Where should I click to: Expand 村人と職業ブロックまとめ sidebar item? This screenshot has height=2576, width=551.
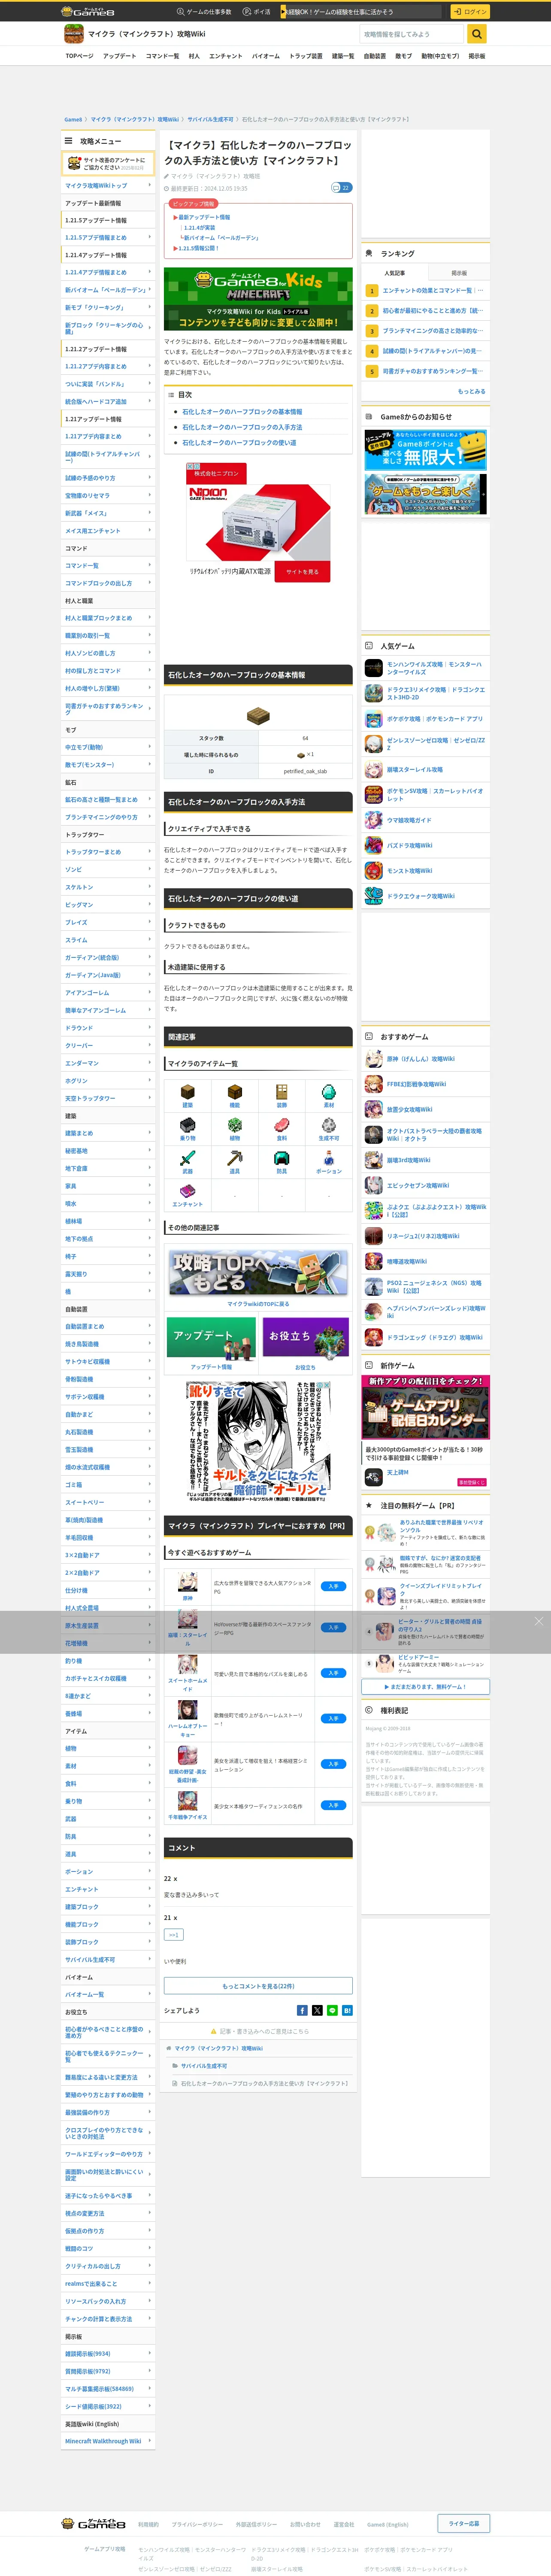pyautogui.click(x=108, y=618)
